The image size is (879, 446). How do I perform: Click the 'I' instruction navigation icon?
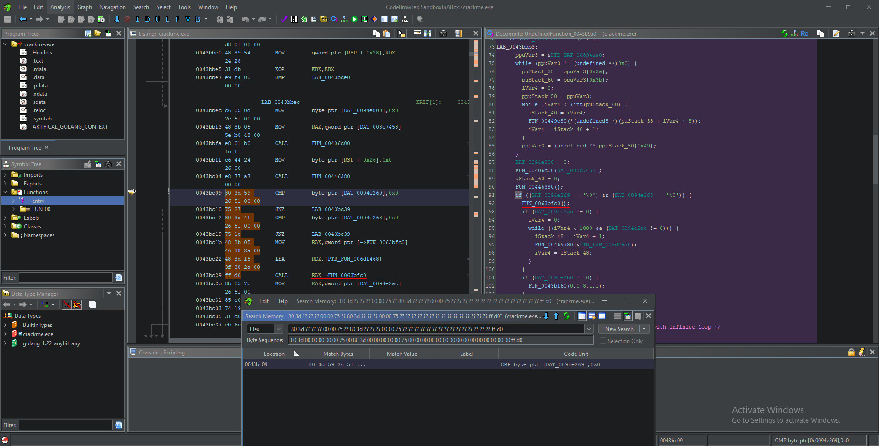click(x=137, y=19)
